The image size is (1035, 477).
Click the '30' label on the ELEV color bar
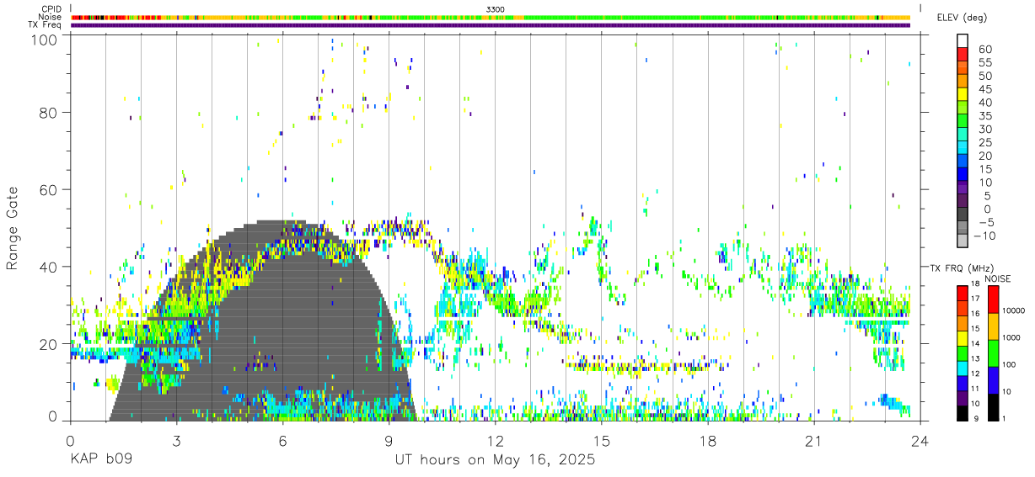click(x=985, y=130)
